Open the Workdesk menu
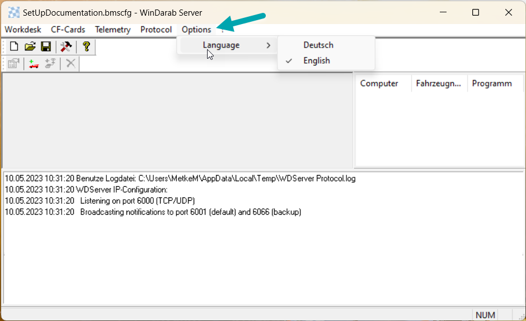Viewport: 526px width, 321px height. click(23, 30)
